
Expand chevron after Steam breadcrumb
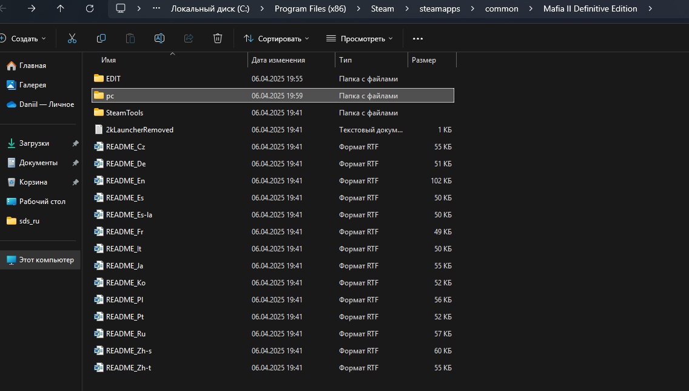407,8
